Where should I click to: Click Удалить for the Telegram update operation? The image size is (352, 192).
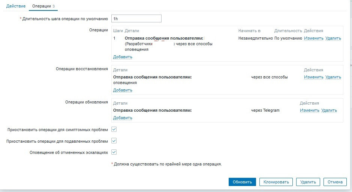coord(329,110)
